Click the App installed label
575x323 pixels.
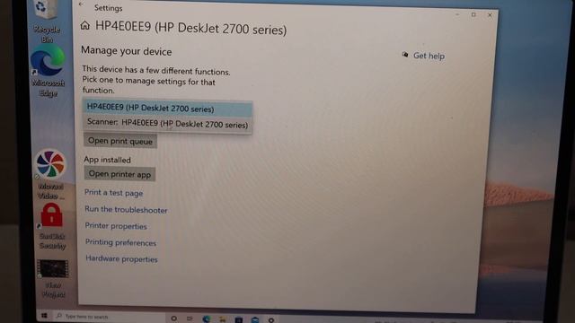[x=107, y=160]
